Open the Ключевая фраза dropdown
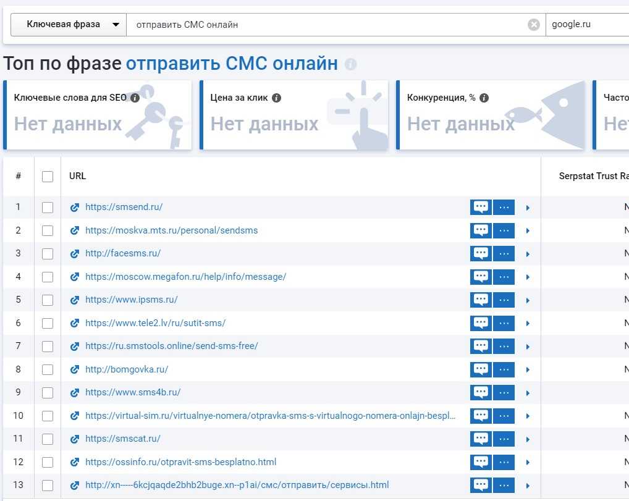 pyautogui.click(x=68, y=25)
